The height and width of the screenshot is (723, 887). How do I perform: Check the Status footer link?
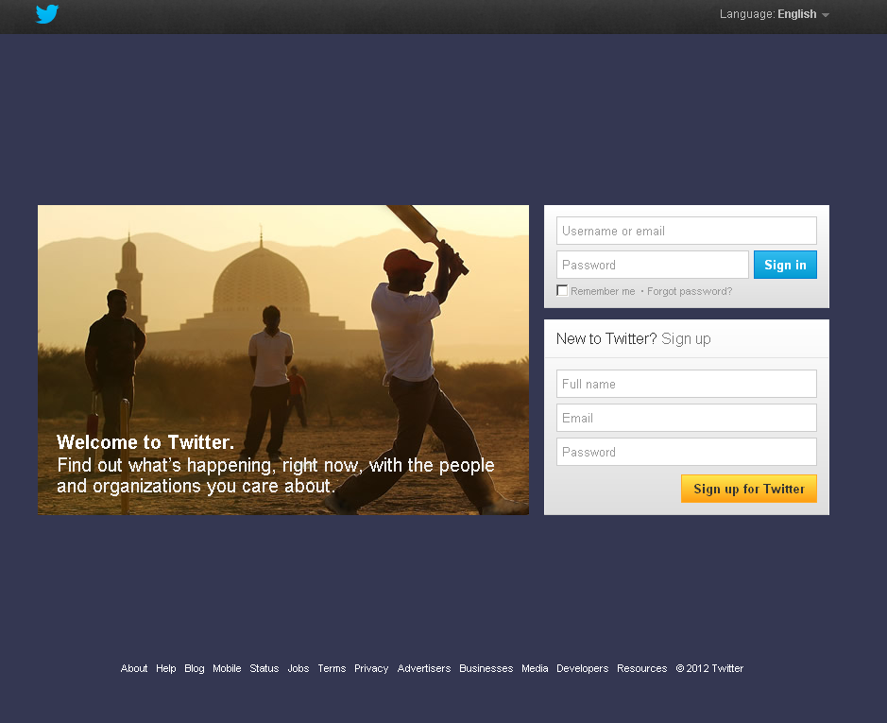click(x=264, y=668)
